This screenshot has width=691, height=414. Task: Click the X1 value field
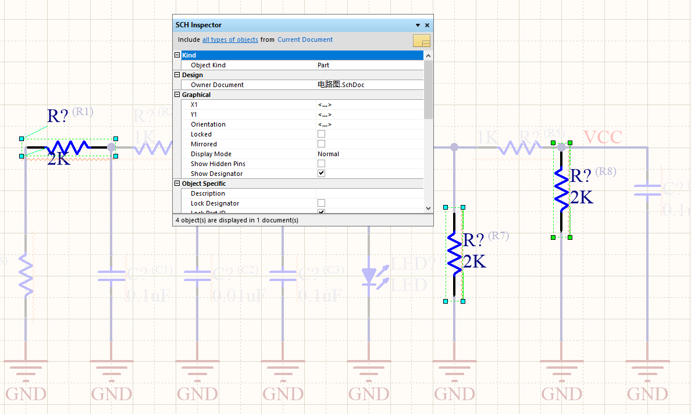pyautogui.click(x=370, y=105)
